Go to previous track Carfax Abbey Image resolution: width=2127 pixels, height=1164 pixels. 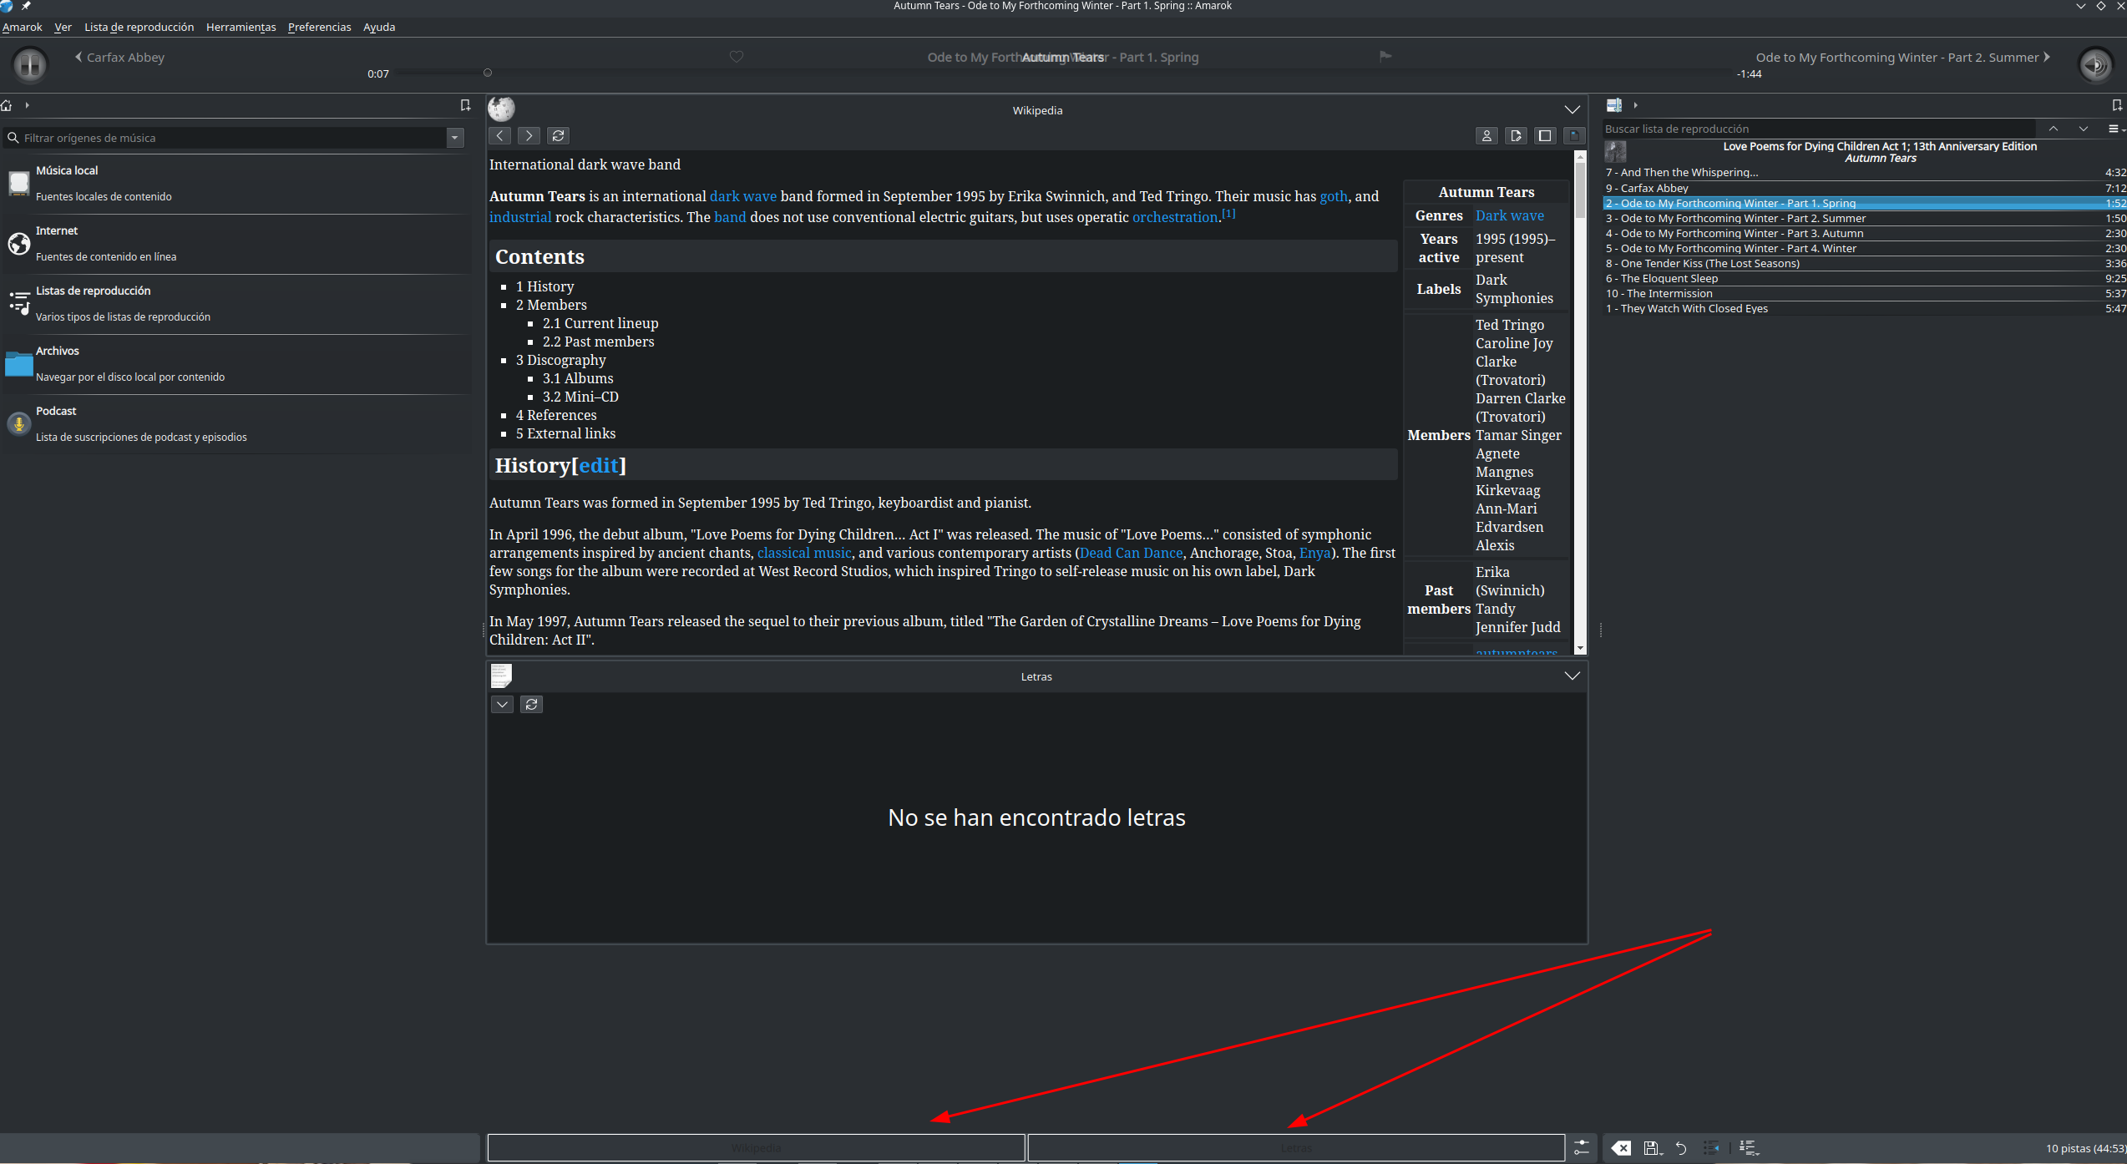tap(119, 57)
